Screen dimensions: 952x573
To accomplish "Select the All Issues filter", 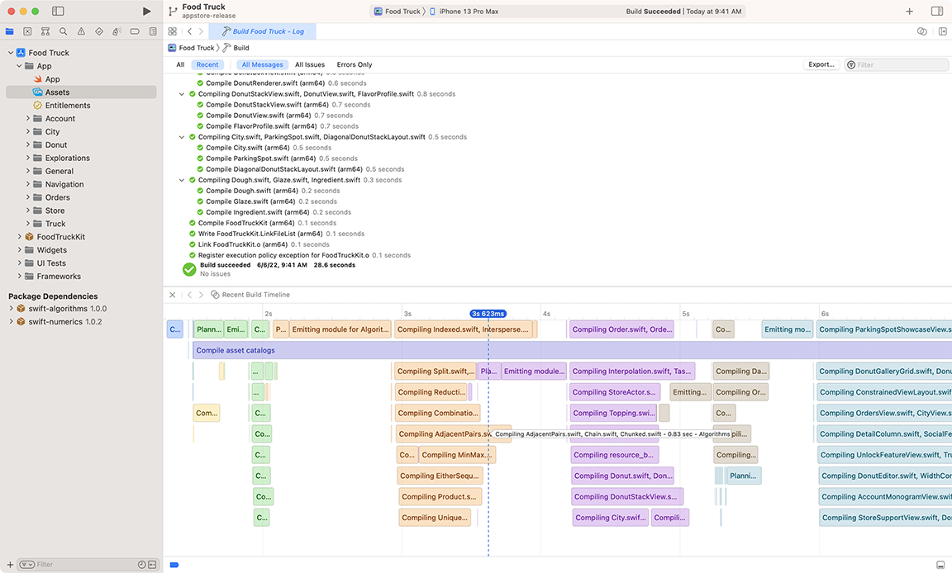I will [310, 65].
